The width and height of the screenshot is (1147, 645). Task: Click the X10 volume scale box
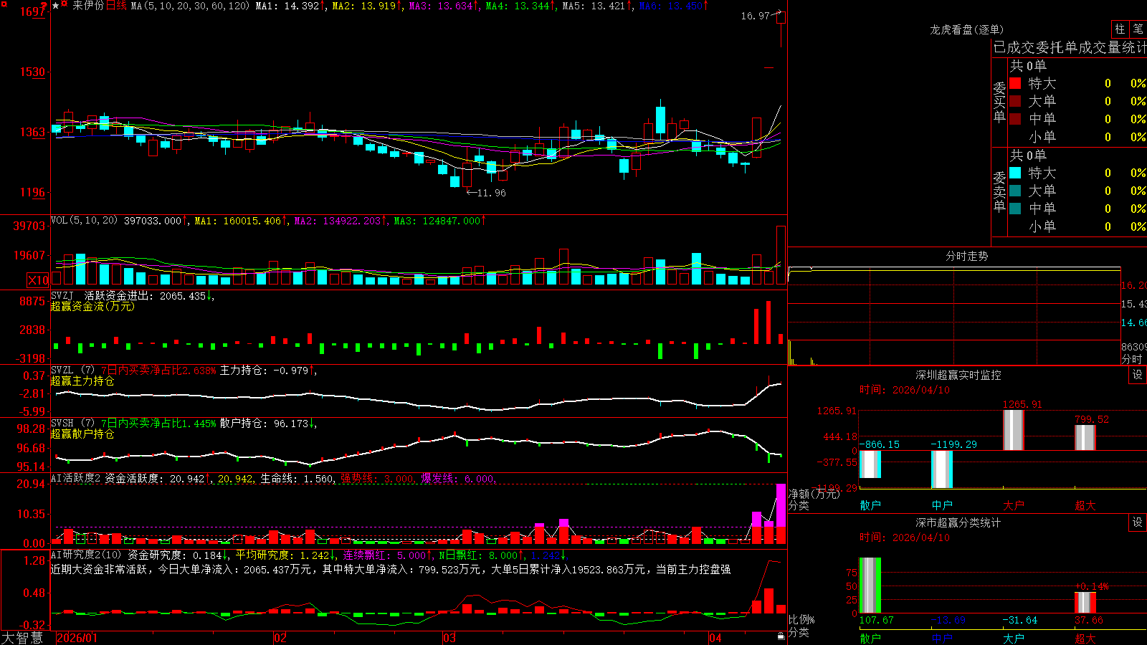(38, 280)
